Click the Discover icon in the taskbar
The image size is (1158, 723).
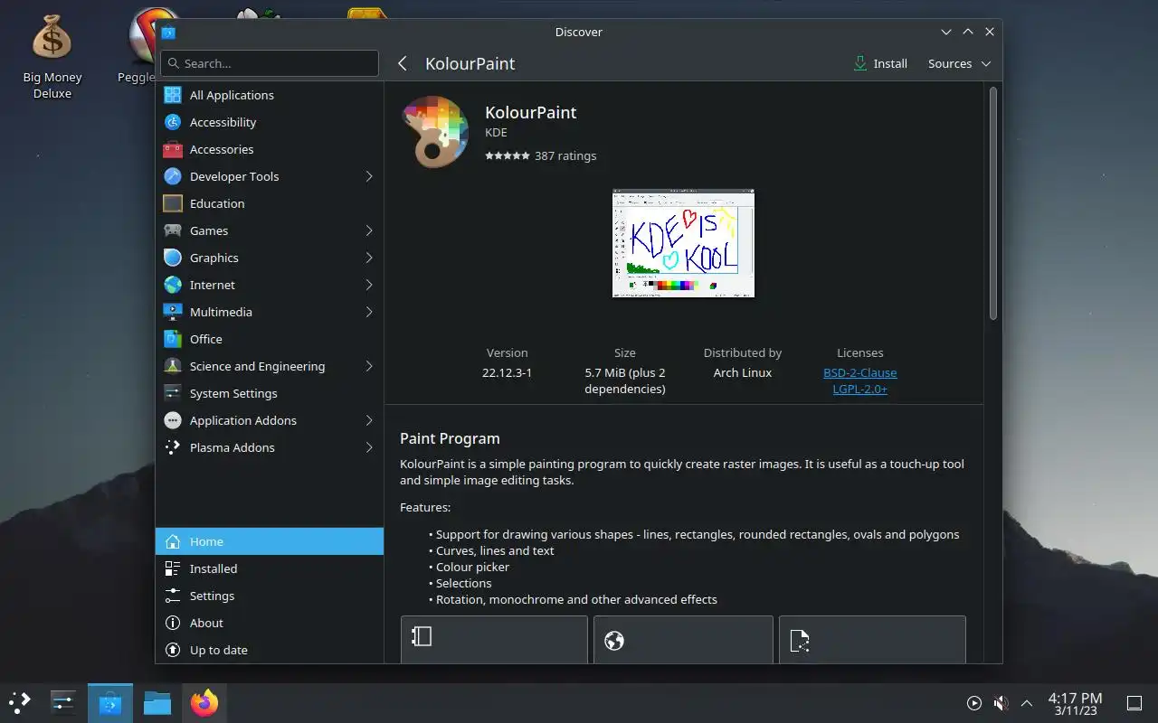[x=110, y=702]
